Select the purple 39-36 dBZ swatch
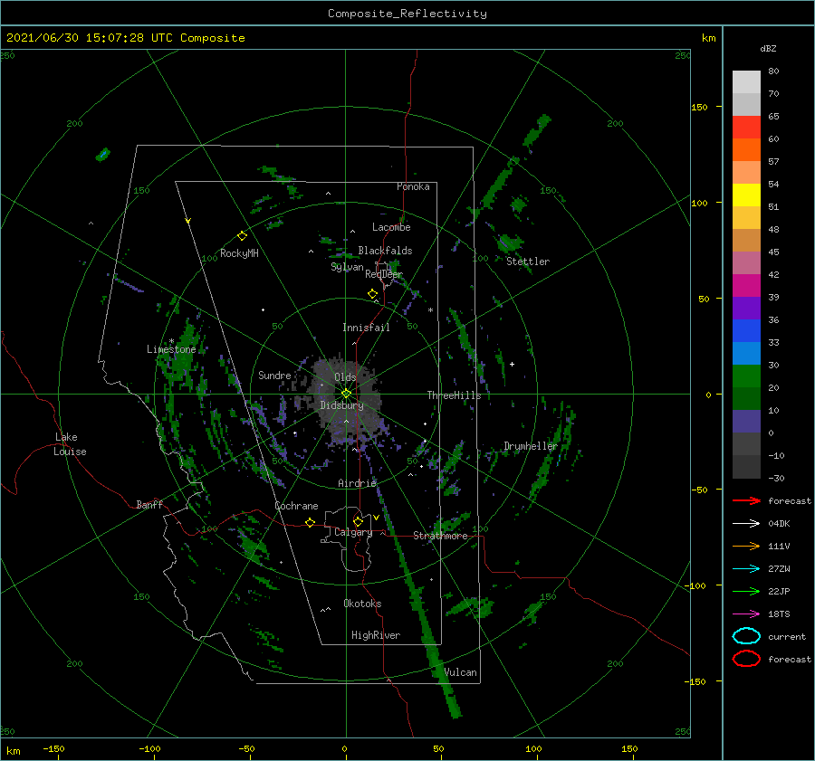815x761 pixels. (746, 308)
